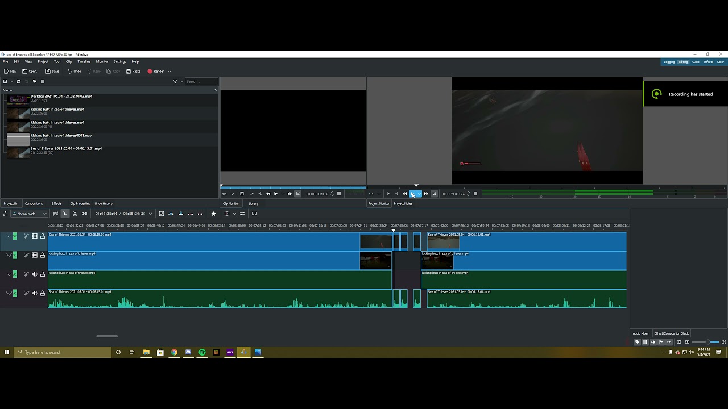This screenshot has height=409, width=728.
Task: Click the mix clips checkerboard icon
Action: 162,214
